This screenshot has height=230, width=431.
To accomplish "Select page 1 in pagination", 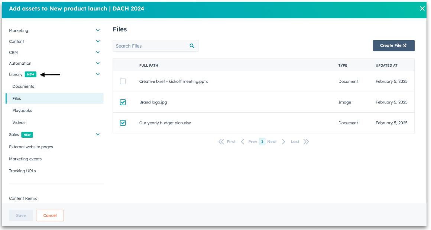I will pyautogui.click(x=262, y=141).
